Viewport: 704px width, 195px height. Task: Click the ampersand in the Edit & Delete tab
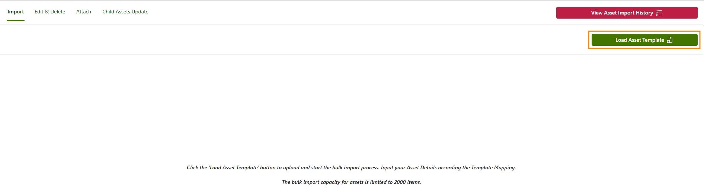pyautogui.click(x=47, y=12)
